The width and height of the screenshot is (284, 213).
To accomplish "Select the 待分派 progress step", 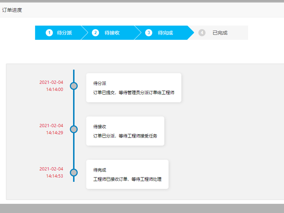I will pos(64,33).
